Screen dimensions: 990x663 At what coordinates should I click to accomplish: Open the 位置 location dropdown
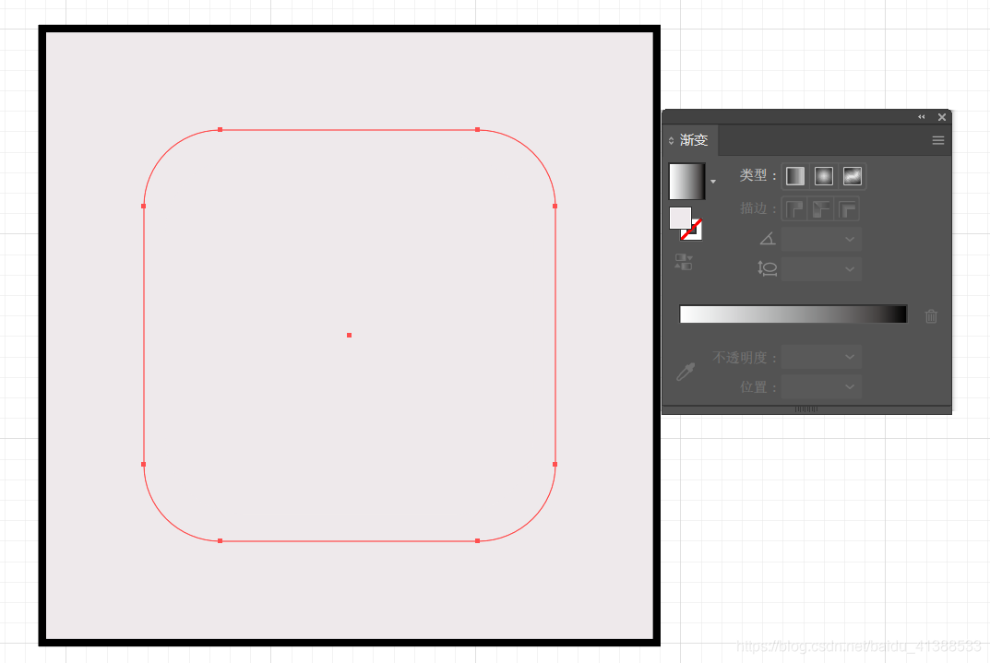821,386
